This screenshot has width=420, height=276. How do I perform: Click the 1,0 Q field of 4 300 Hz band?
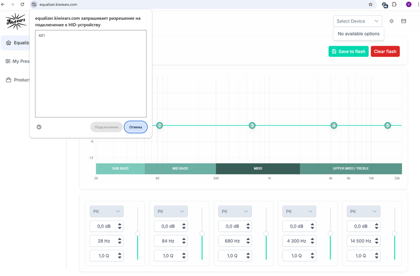click(x=299, y=255)
